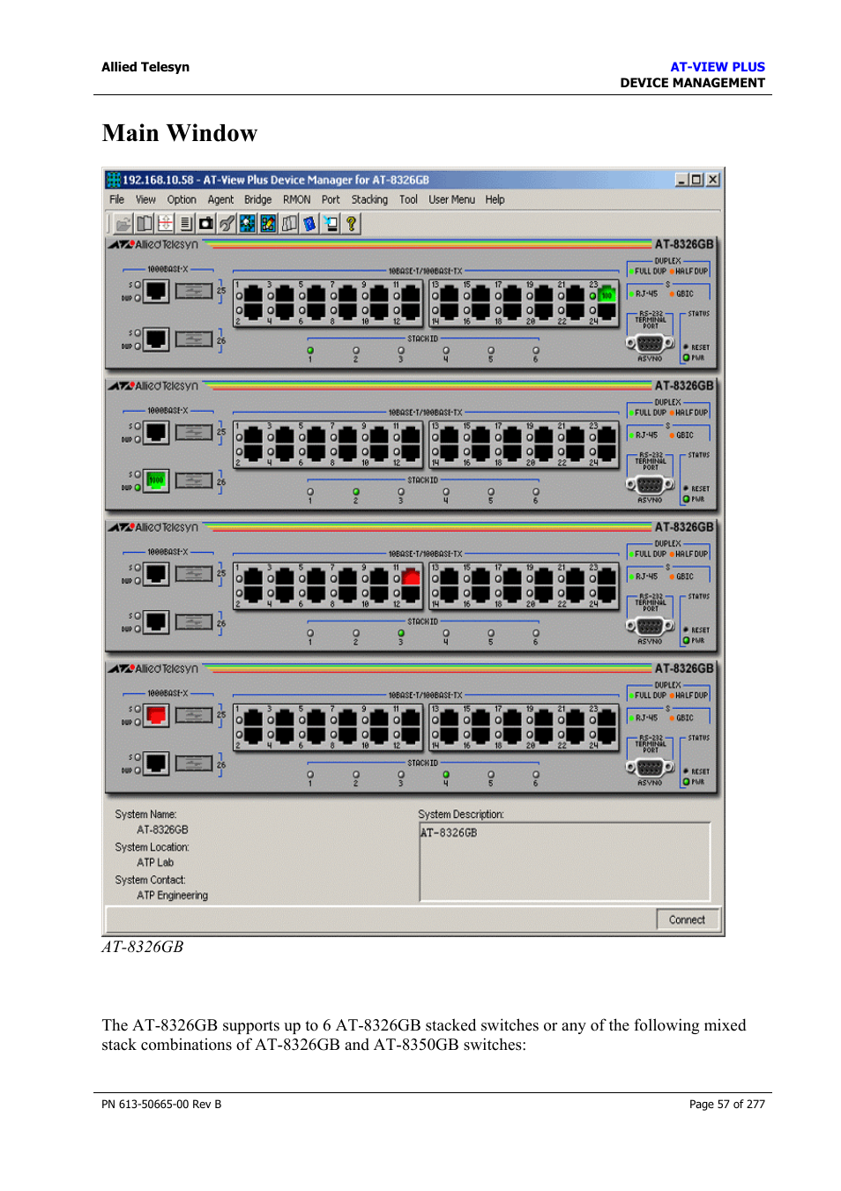The image size is (841, 1191).
Task: Select green 1000 port 26 on second switch
Action: tap(156, 480)
